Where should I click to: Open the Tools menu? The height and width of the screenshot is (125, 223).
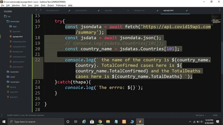[x=43, y=6]
